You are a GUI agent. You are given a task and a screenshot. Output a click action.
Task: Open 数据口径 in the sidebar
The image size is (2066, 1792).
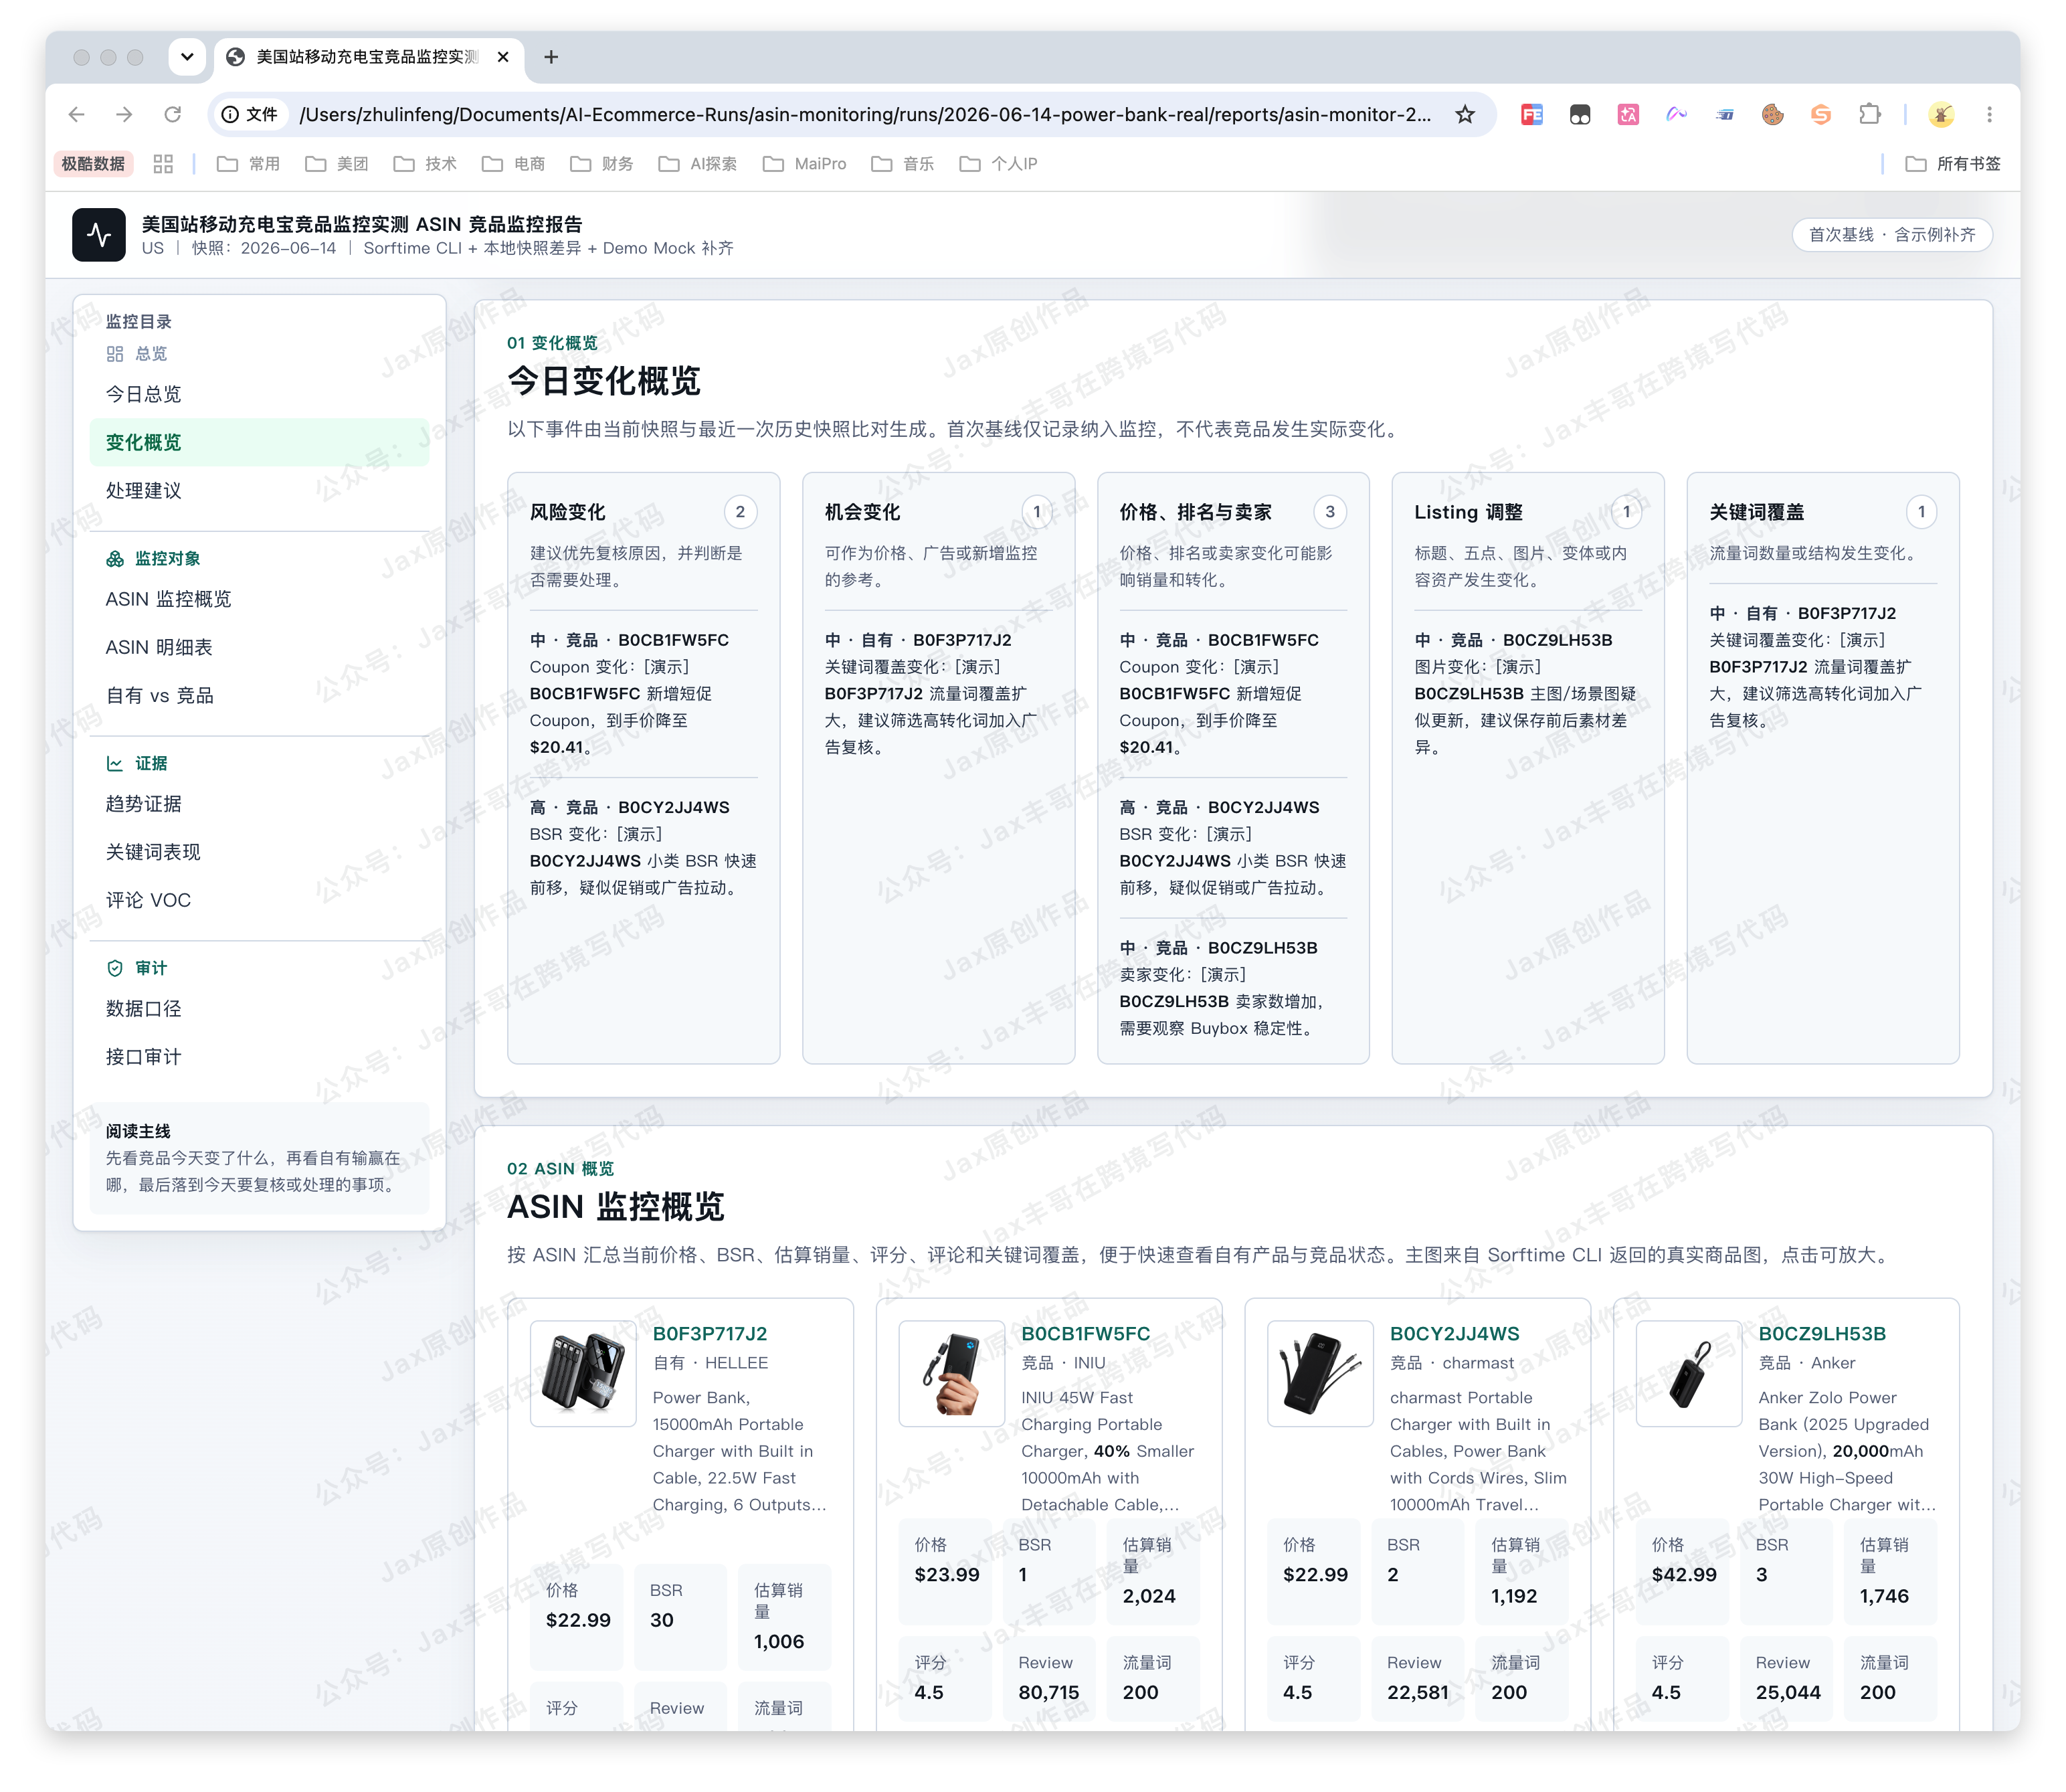pyautogui.click(x=259, y=1009)
